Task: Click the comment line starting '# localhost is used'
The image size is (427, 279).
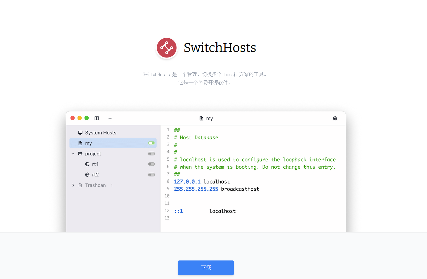Action: [x=255, y=159]
